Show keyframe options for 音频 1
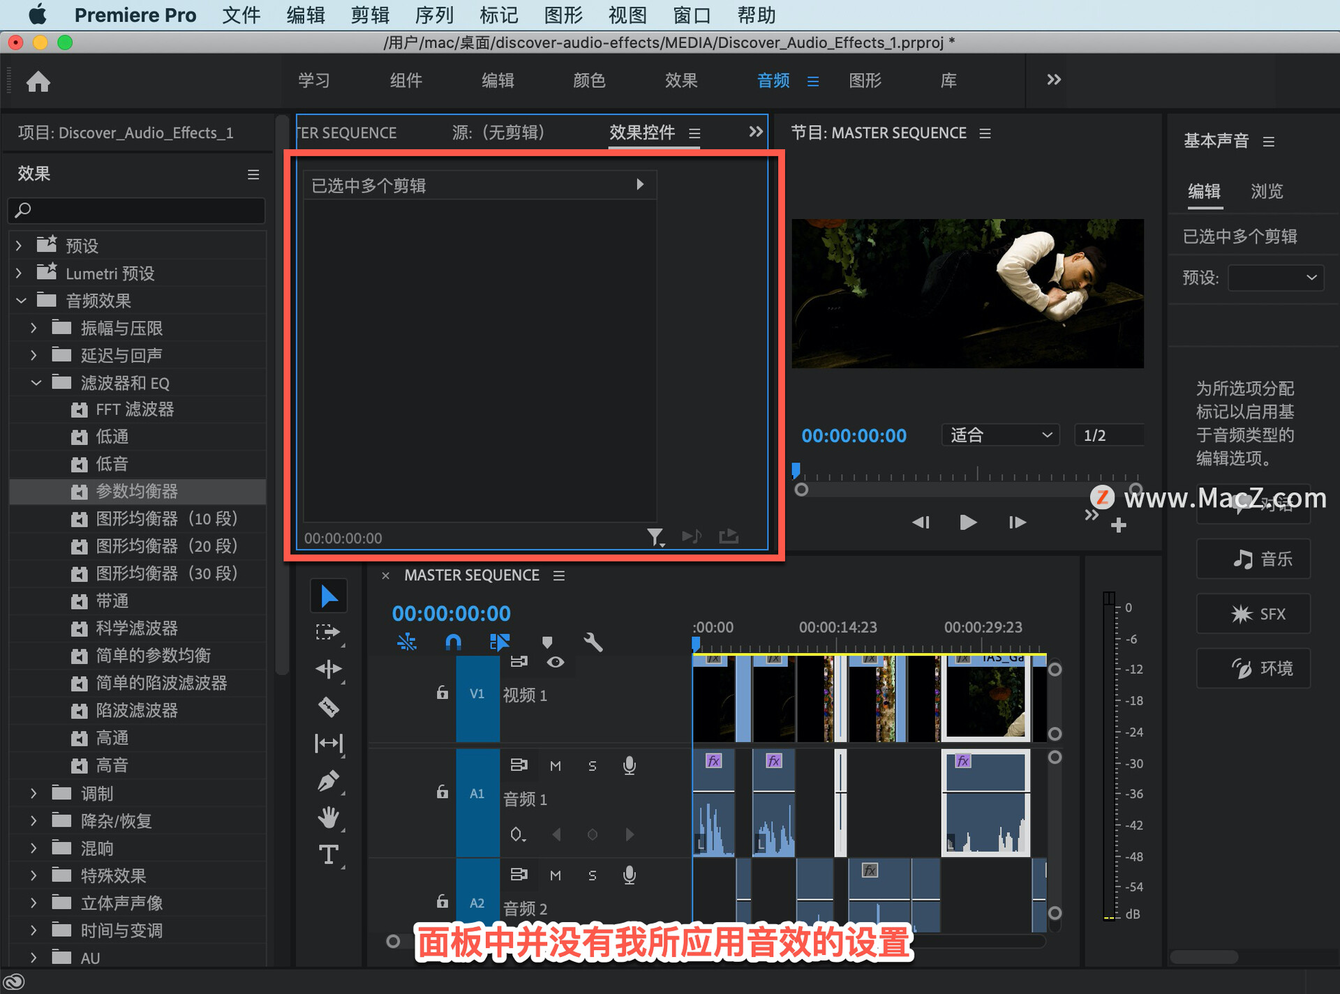The width and height of the screenshot is (1340, 994). pyautogui.click(x=517, y=834)
